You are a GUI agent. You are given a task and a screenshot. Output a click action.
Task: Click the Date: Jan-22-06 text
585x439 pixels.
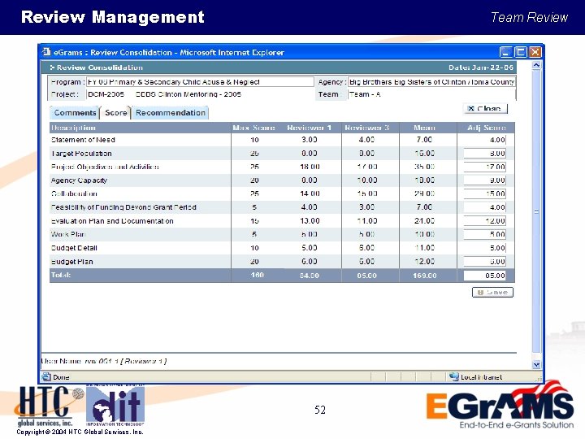(x=481, y=67)
